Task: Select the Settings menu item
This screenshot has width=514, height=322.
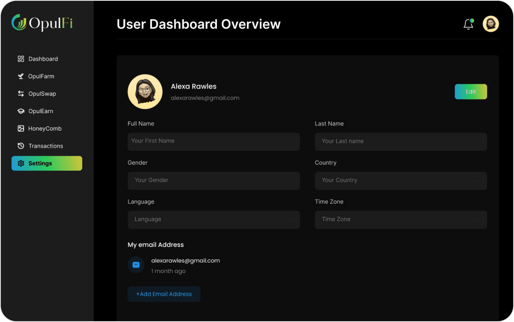Action: point(47,163)
